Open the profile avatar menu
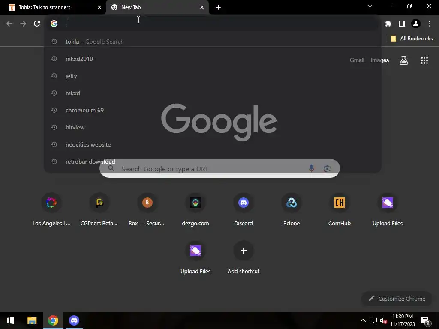Image resolution: width=439 pixels, height=329 pixels. (416, 24)
